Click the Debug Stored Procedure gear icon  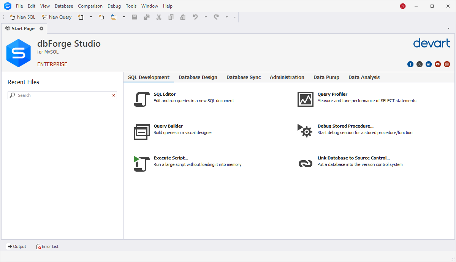click(305, 131)
